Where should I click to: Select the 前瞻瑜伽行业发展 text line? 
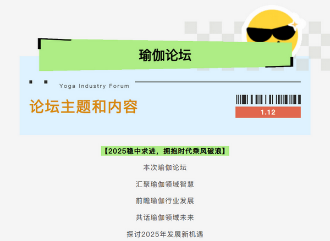tap(165, 200)
